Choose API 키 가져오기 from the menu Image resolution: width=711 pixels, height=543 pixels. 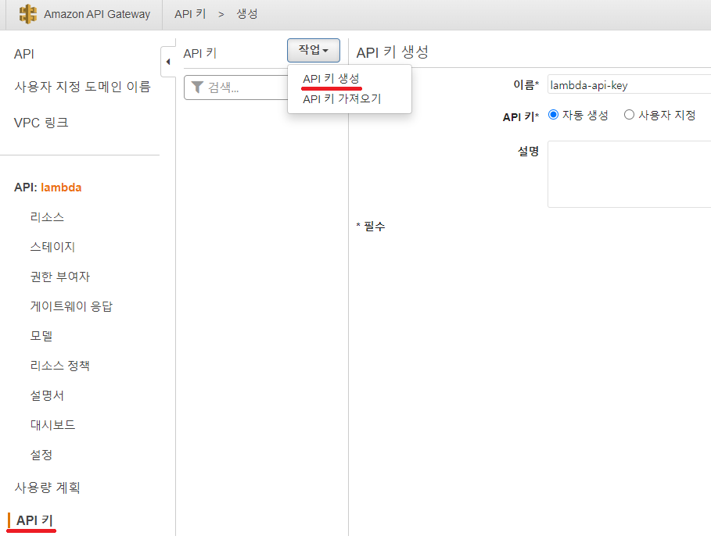coord(342,98)
